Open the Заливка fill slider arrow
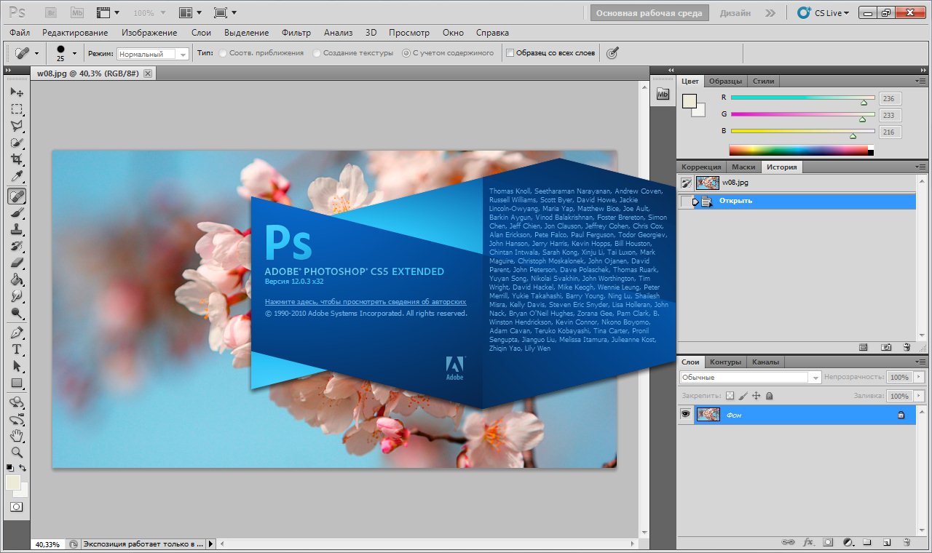This screenshot has height=553, width=932. coord(919,397)
